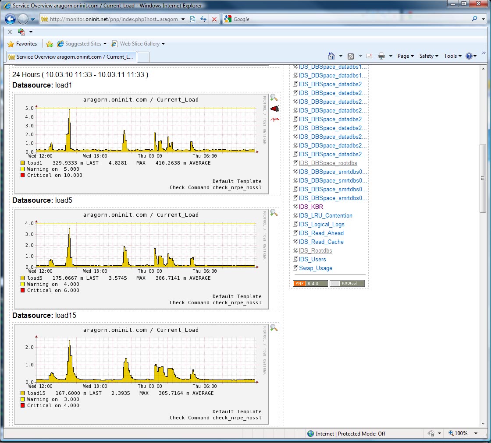
Task: Open IDS_Read_Cache link
Action: pyautogui.click(x=321, y=242)
